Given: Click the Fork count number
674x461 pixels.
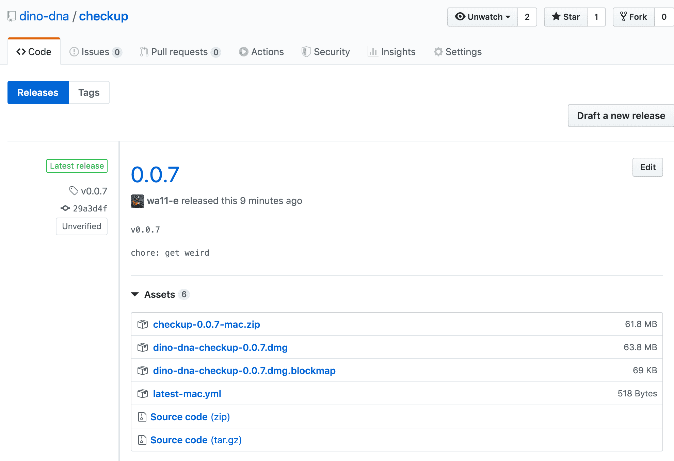Looking at the screenshot, I should point(663,17).
